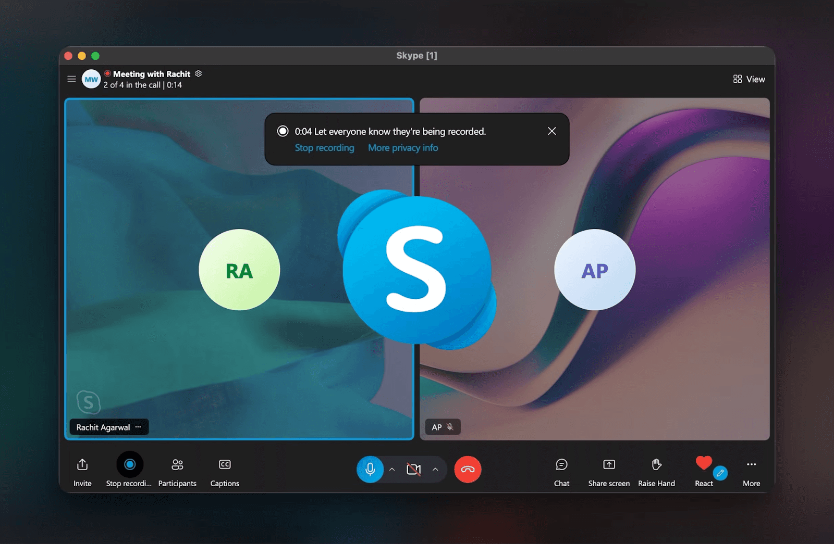The width and height of the screenshot is (834, 544).
Task: Open options dots beside Rachit Agarwal
Action: [x=138, y=427]
